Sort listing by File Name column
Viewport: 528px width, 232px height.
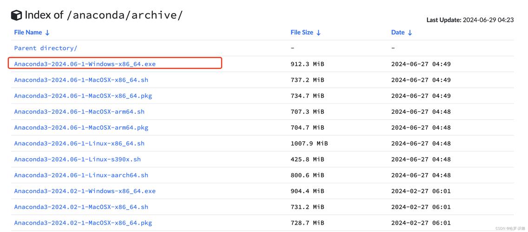tap(32, 32)
